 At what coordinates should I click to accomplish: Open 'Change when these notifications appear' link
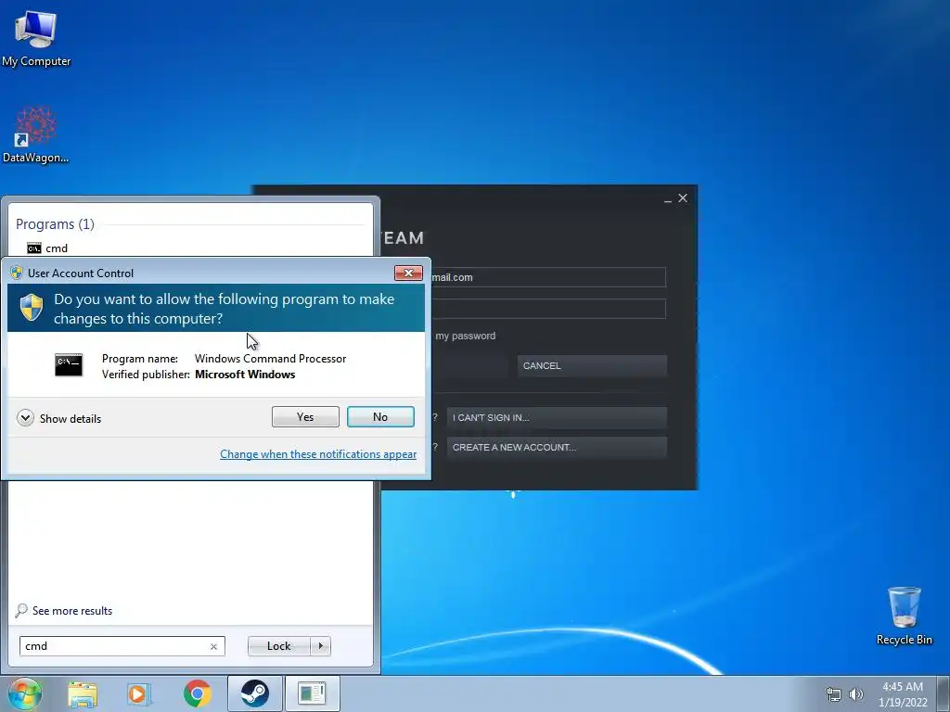pyautogui.click(x=318, y=454)
